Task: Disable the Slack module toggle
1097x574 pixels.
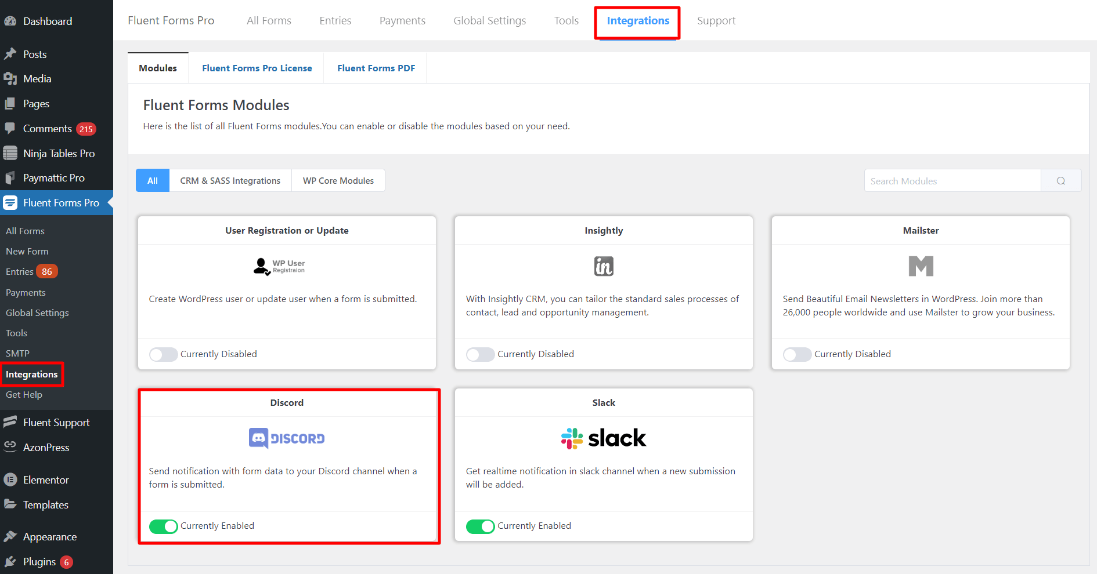Action: (480, 526)
